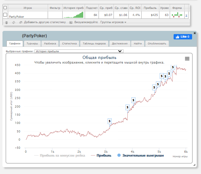This screenshot has height=174, width=201.
Task: Expand the Группы игроков dropdown
Action: click(113, 22)
